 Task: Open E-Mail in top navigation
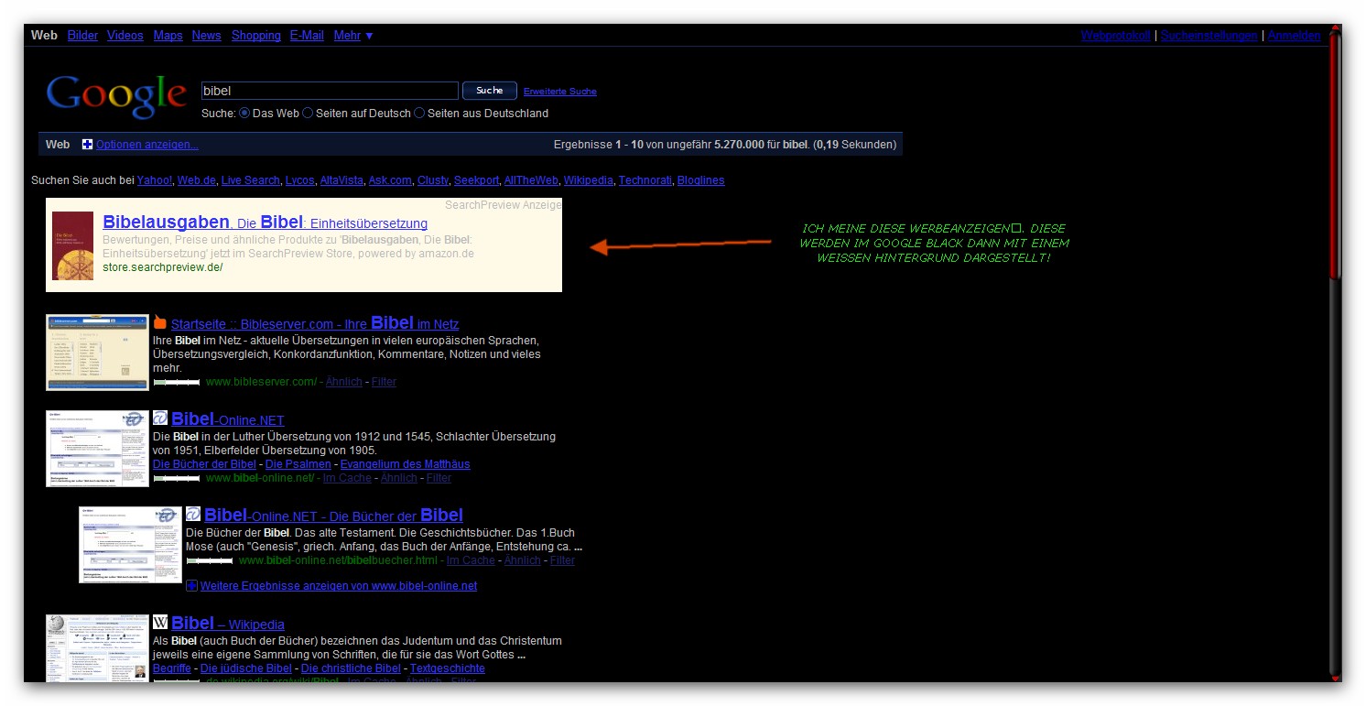tap(307, 36)
